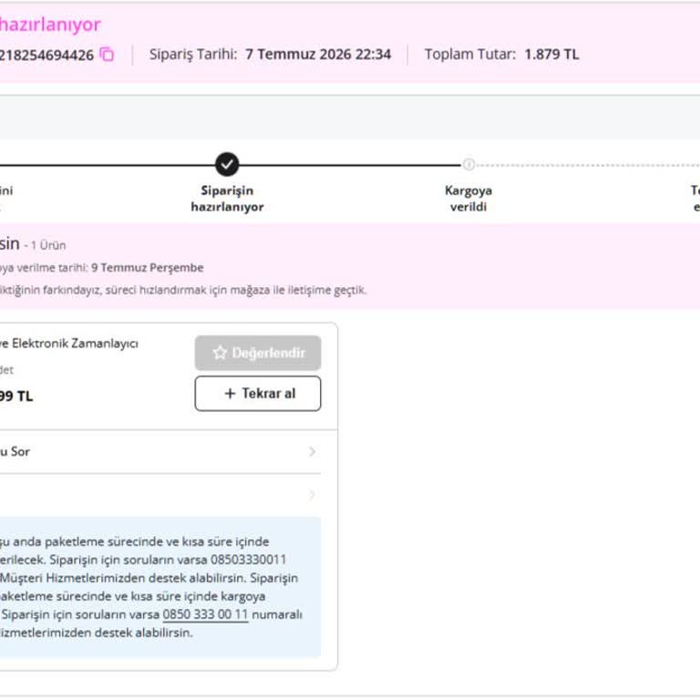This screenshot has width=700, height=700.
Task: Click the order date '7 Temmuz 2026 22:34'
Action: coord(318,55)
